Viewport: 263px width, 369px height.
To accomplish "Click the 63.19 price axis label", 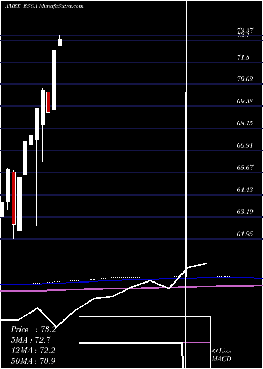I will pyautogui.click(x=245, y=212).
